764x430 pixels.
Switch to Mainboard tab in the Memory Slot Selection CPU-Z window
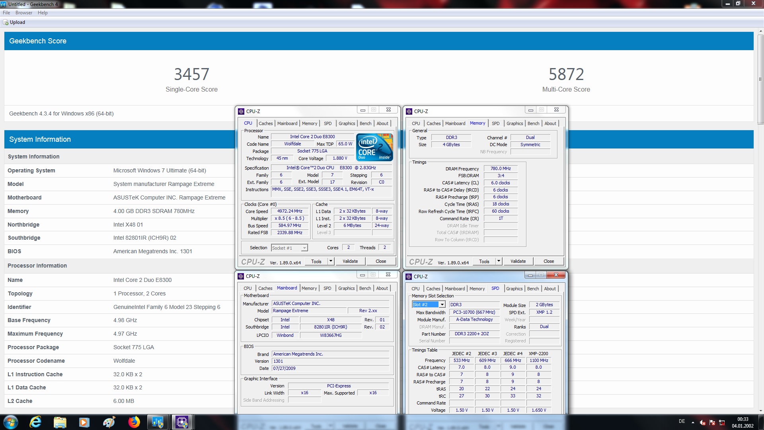(x=454, y=289)
